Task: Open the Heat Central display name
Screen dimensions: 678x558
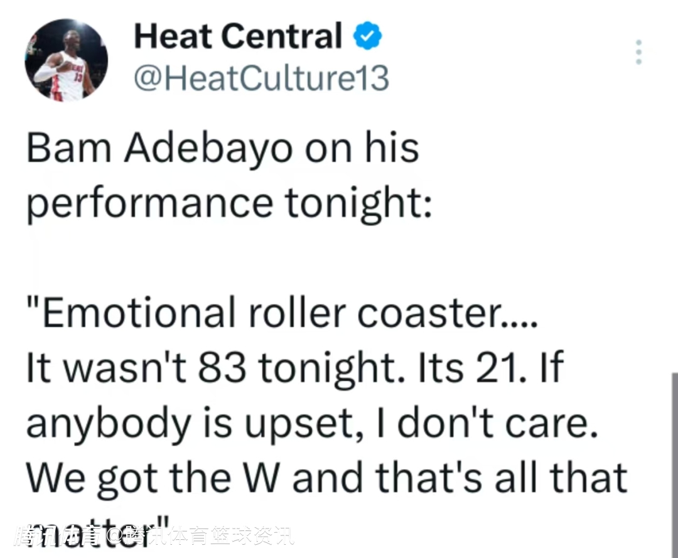Action: [x=239, y=36]
